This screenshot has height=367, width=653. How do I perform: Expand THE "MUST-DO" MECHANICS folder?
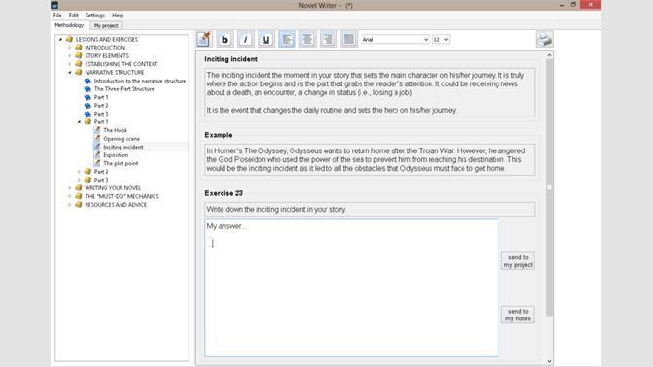point(70,196)
